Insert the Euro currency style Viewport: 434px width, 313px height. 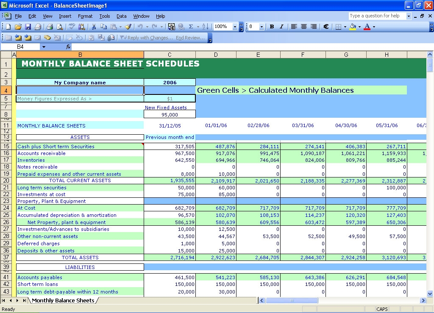(325, 26)
